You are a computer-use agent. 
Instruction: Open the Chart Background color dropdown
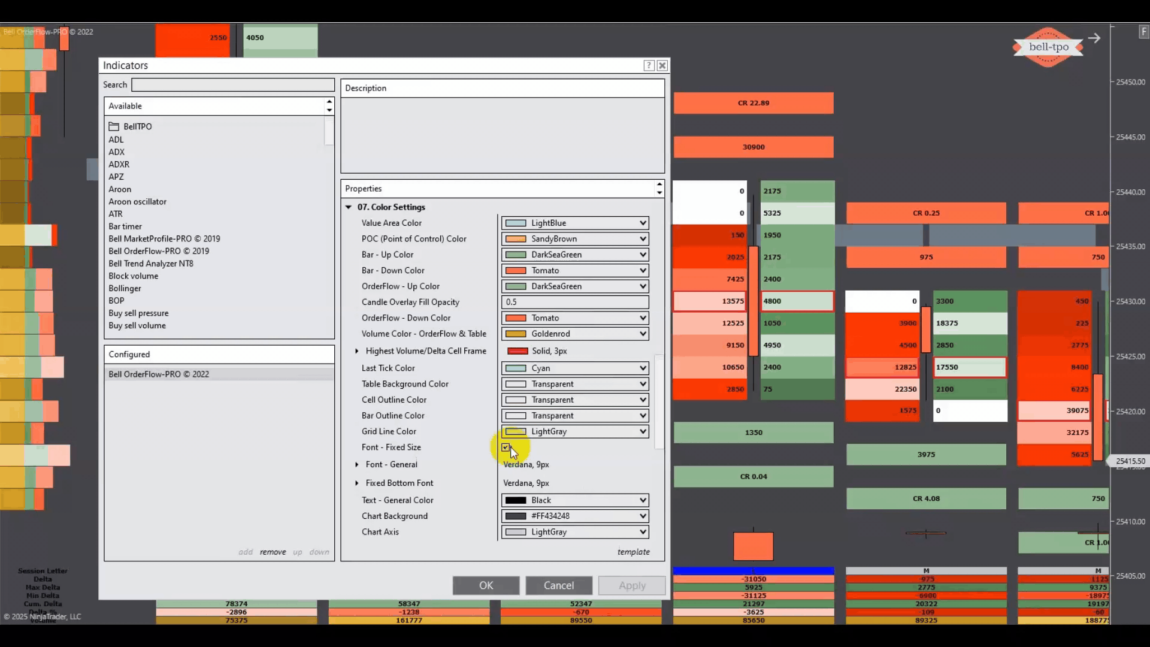(642, 516)
